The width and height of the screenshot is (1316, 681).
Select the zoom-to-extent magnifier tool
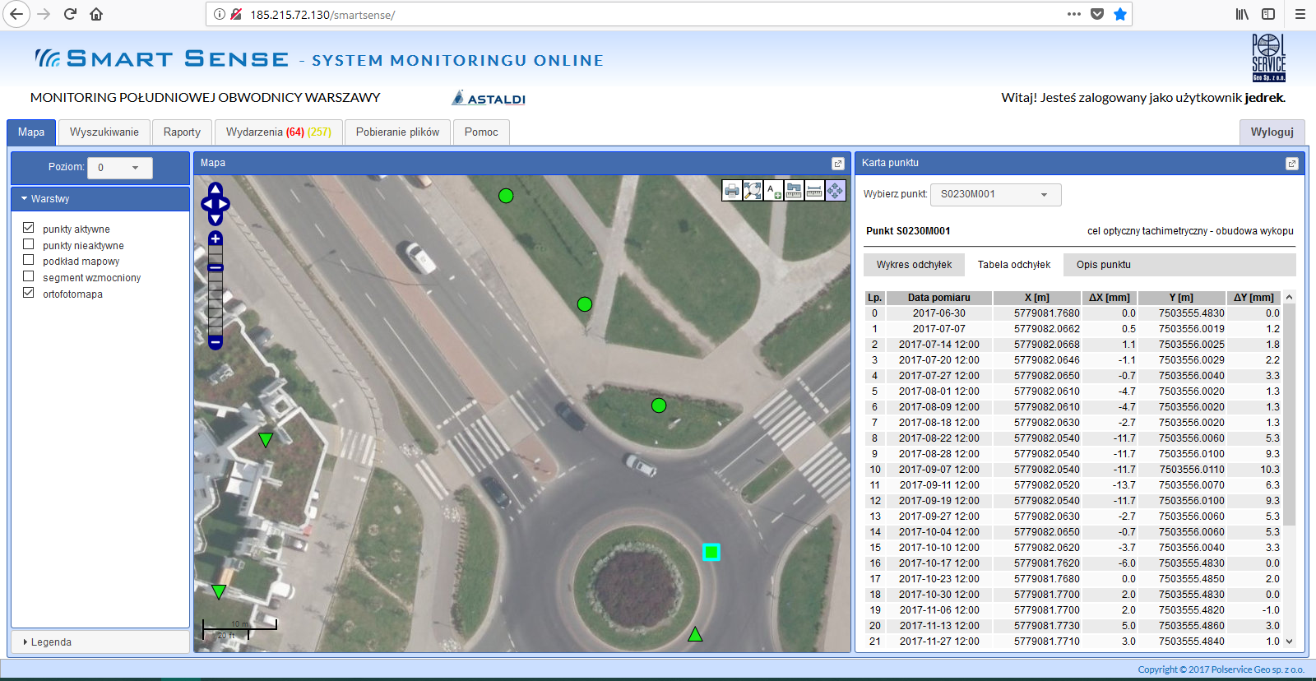[753, 191]
